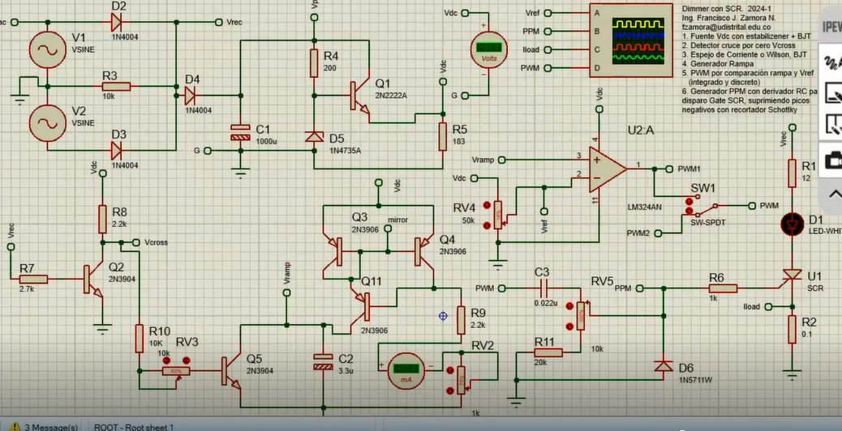
Task: Select the U1 SCR symbol
Action: 792,275
